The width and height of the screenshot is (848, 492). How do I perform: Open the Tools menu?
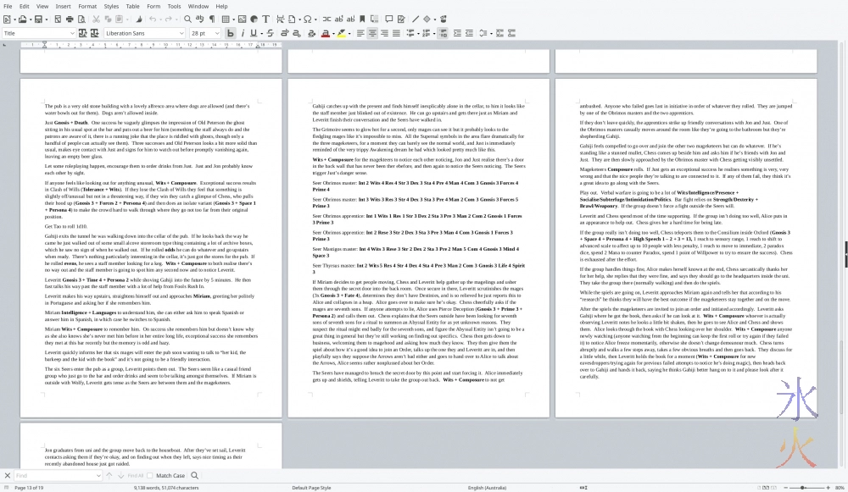(174, 6)
